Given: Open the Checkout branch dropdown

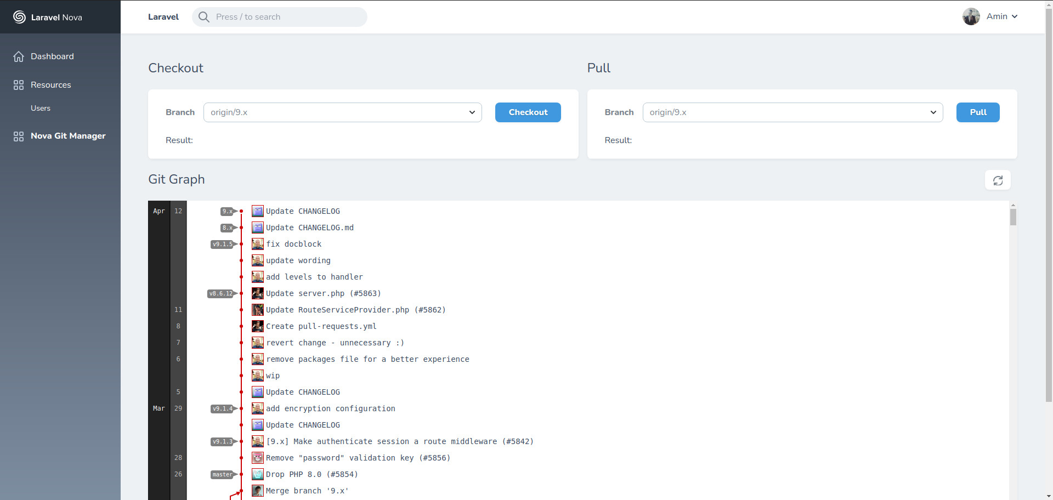Looking at the screenshot, I should point(343,112).
